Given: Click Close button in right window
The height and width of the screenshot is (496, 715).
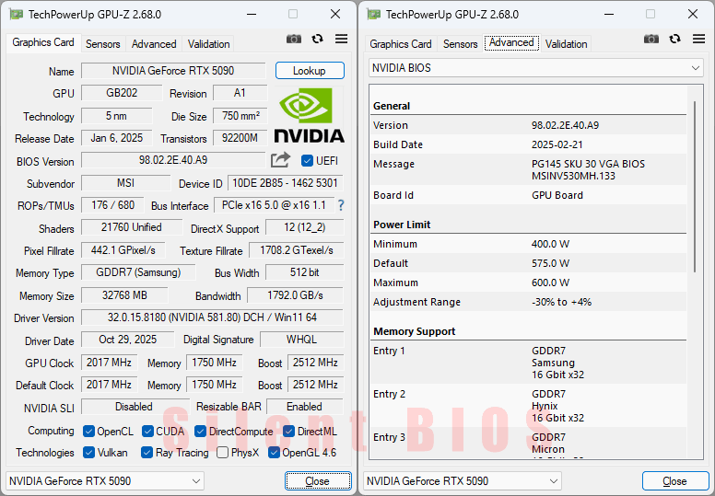Looking at the screenshot, I should click(x=674, y=481).
